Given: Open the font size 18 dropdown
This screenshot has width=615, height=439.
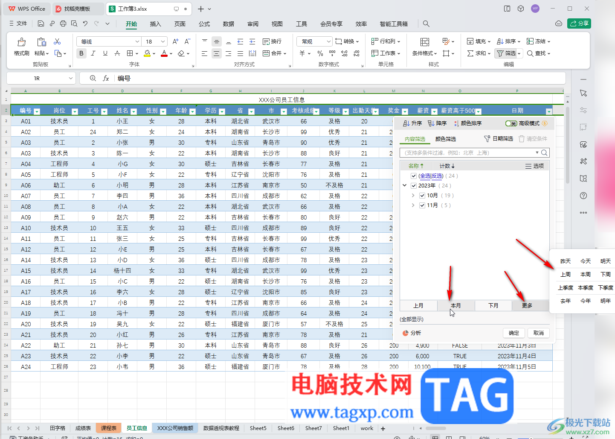Looking at the screenshot, I should pos(163,41).
